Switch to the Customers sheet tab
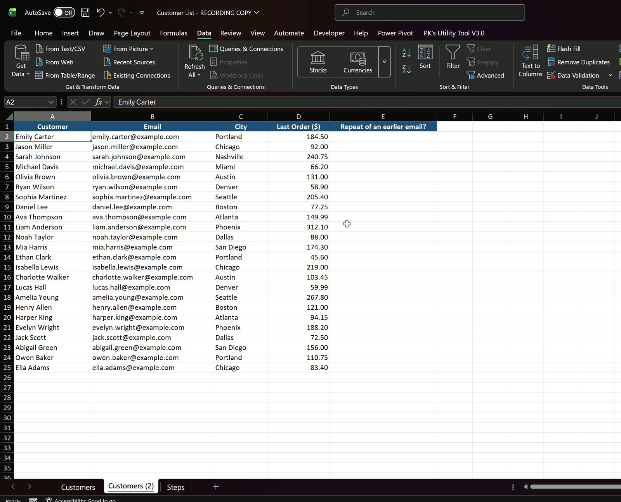This screenshot has width=621, height=502. [78, 487]
